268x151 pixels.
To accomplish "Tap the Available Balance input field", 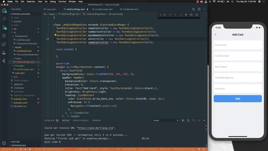I will 237,78.
